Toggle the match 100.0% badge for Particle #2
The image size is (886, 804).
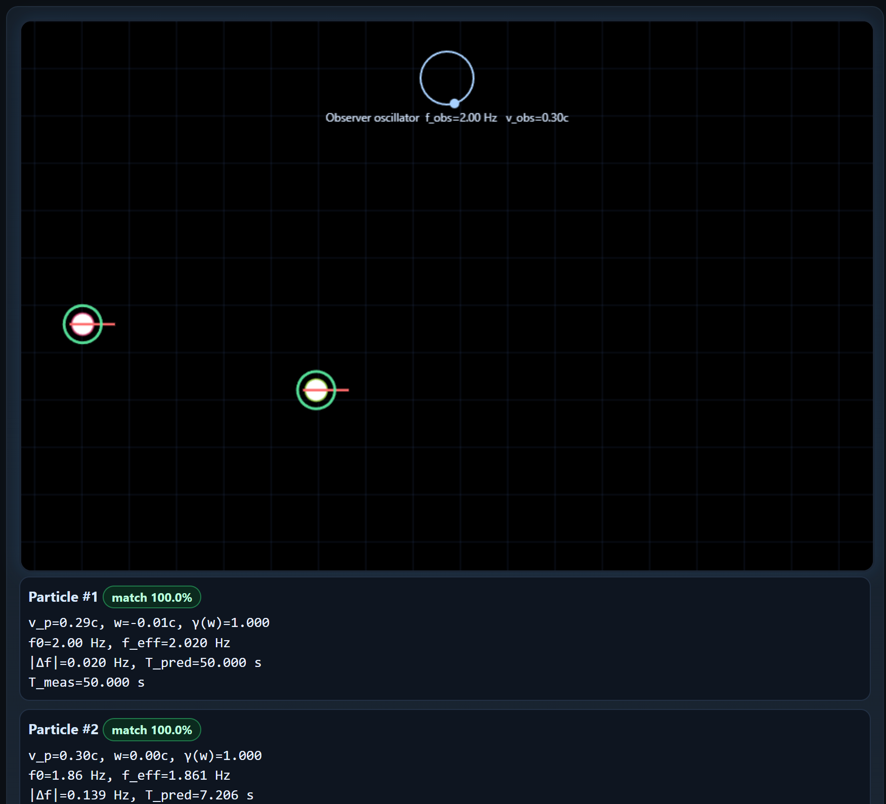click(x=151, y=730)
